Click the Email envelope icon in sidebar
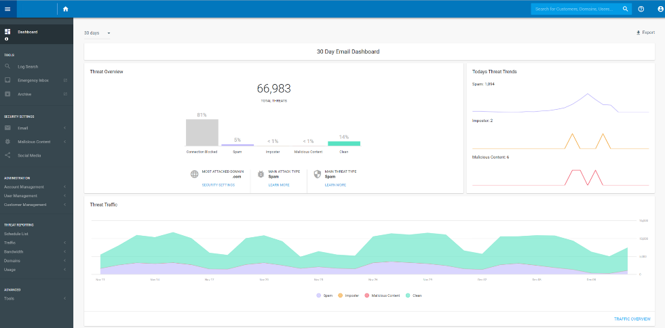This screenshot has width=665, height=328. (7, 128)
